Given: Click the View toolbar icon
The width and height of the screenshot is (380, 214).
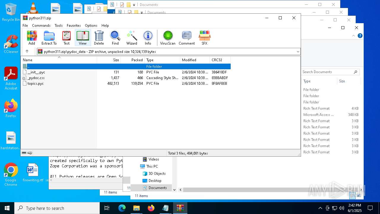Looking at the screenshot, I should [83, 38].
